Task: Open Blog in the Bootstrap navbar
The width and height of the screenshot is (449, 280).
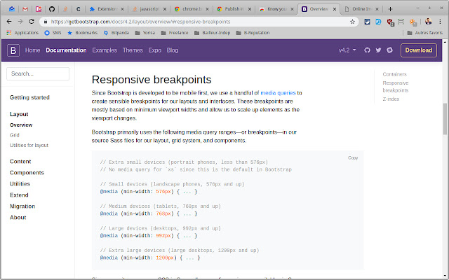Action: coord(173,50)
